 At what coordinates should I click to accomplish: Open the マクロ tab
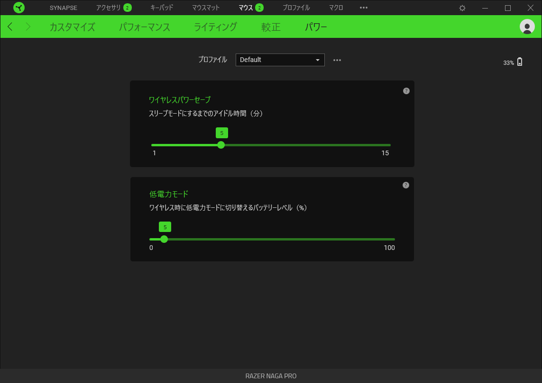tap(336, 8)
